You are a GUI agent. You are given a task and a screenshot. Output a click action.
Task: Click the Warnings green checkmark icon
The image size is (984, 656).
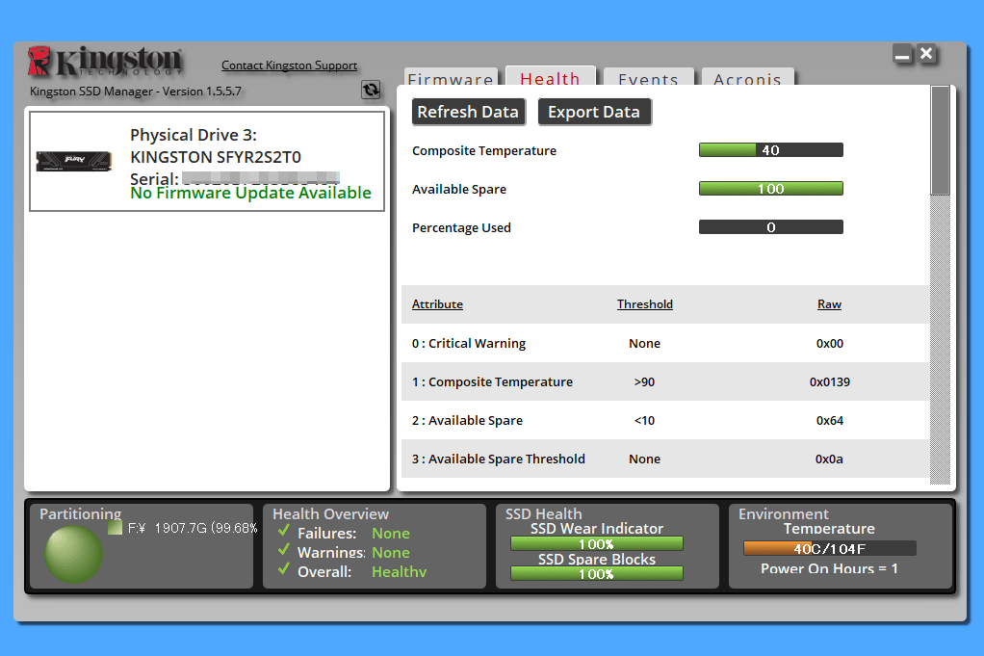point(283,551)
